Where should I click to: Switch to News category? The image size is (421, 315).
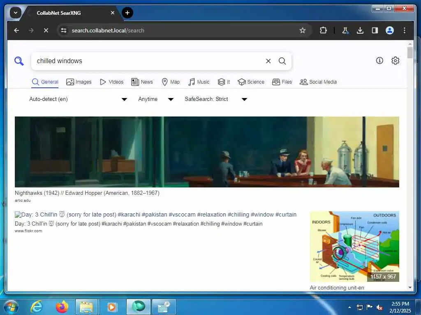142,82
